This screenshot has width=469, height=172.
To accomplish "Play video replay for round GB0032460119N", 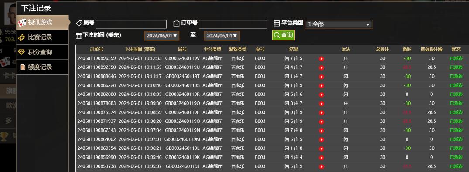I will [322, 131].
